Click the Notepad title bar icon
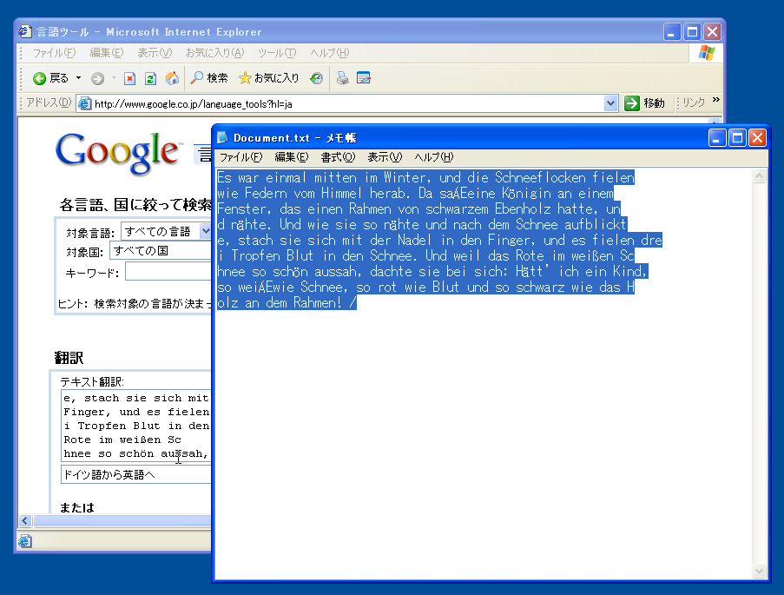784x595 pixels. pos(222,137)
